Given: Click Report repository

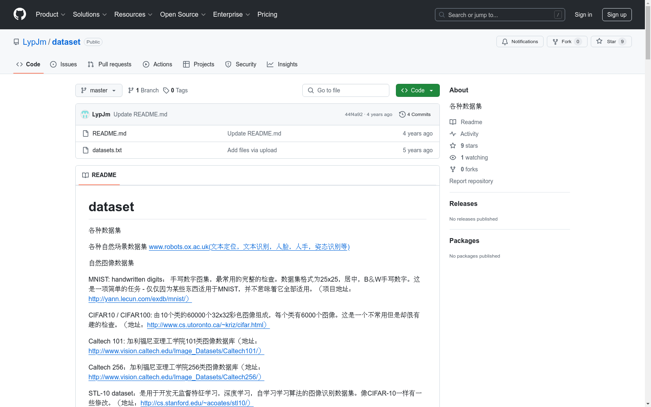Looking at the screenshot, I should point(471,181).
